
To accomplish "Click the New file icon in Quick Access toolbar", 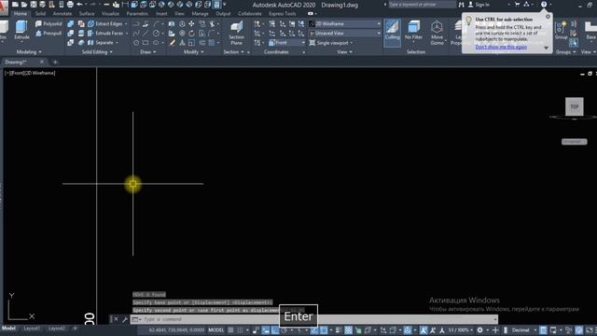I will tap(15, 5).
